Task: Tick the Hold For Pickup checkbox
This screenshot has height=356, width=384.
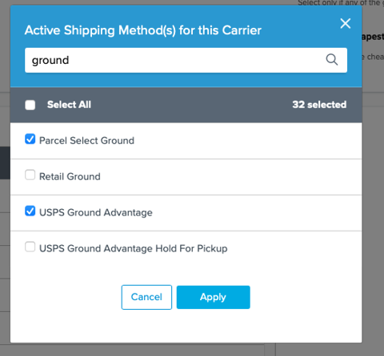Action: [x=30, y=247]
